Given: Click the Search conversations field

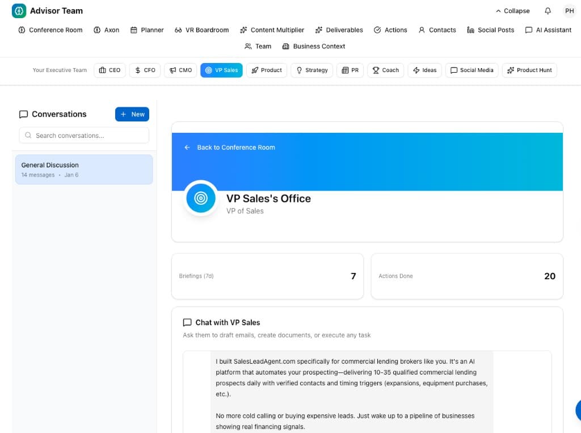Looking at the screenshot, I should 84,135.
